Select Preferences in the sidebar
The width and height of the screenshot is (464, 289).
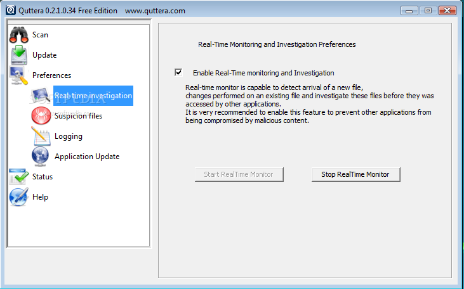click(52, 75)
